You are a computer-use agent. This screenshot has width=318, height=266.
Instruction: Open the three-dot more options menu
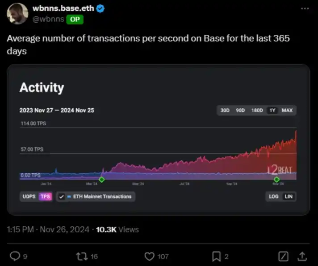304,8
